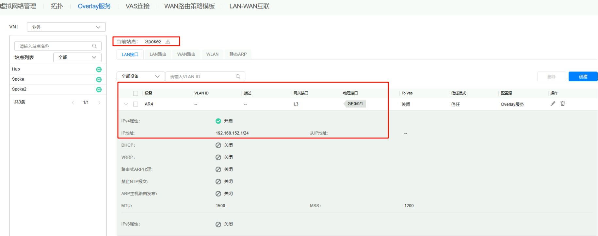The height and width of the screenshot is (236, 598).
Task: Click the topology icon beside Spoke2 title
Action: pos(168,42)
